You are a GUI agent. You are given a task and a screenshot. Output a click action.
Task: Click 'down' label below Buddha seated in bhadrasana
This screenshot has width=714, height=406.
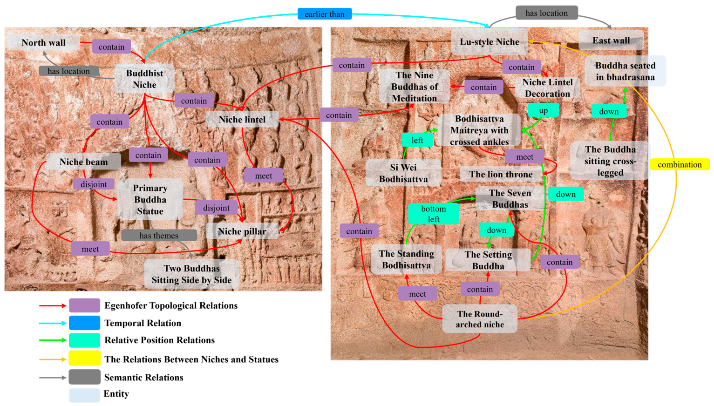609,111
